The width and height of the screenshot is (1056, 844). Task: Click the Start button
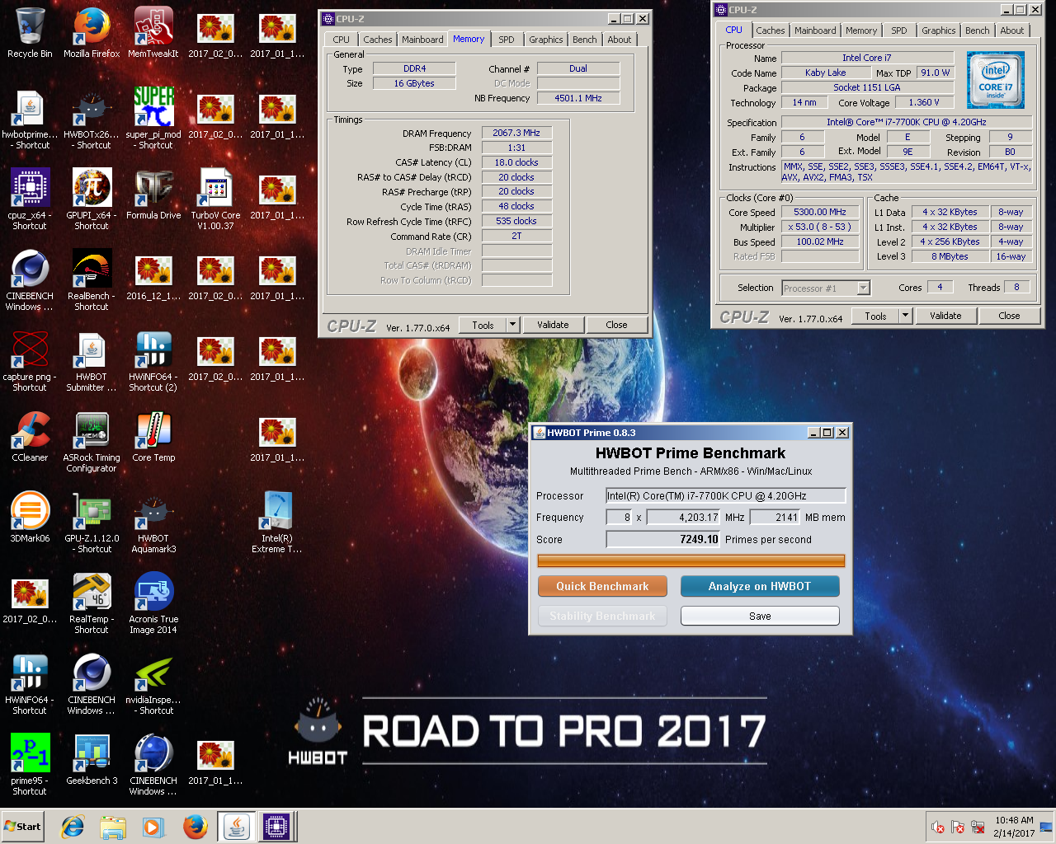(x=22, y=827)
